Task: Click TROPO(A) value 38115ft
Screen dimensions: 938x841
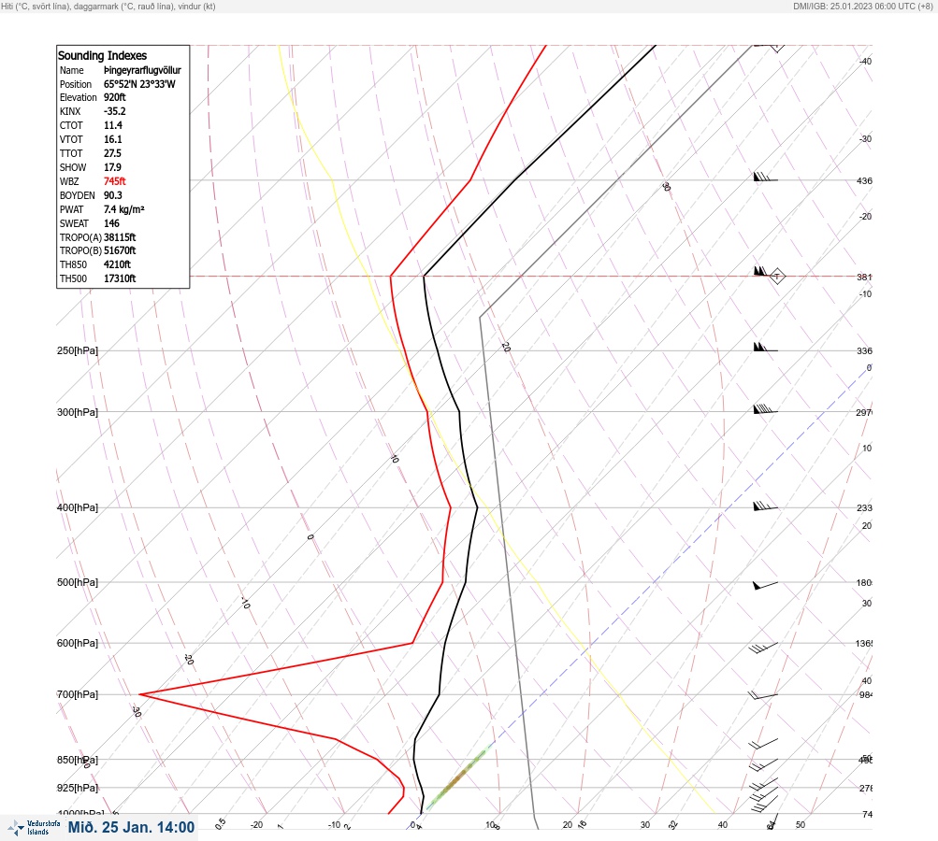Action: [x=120, y=237]
